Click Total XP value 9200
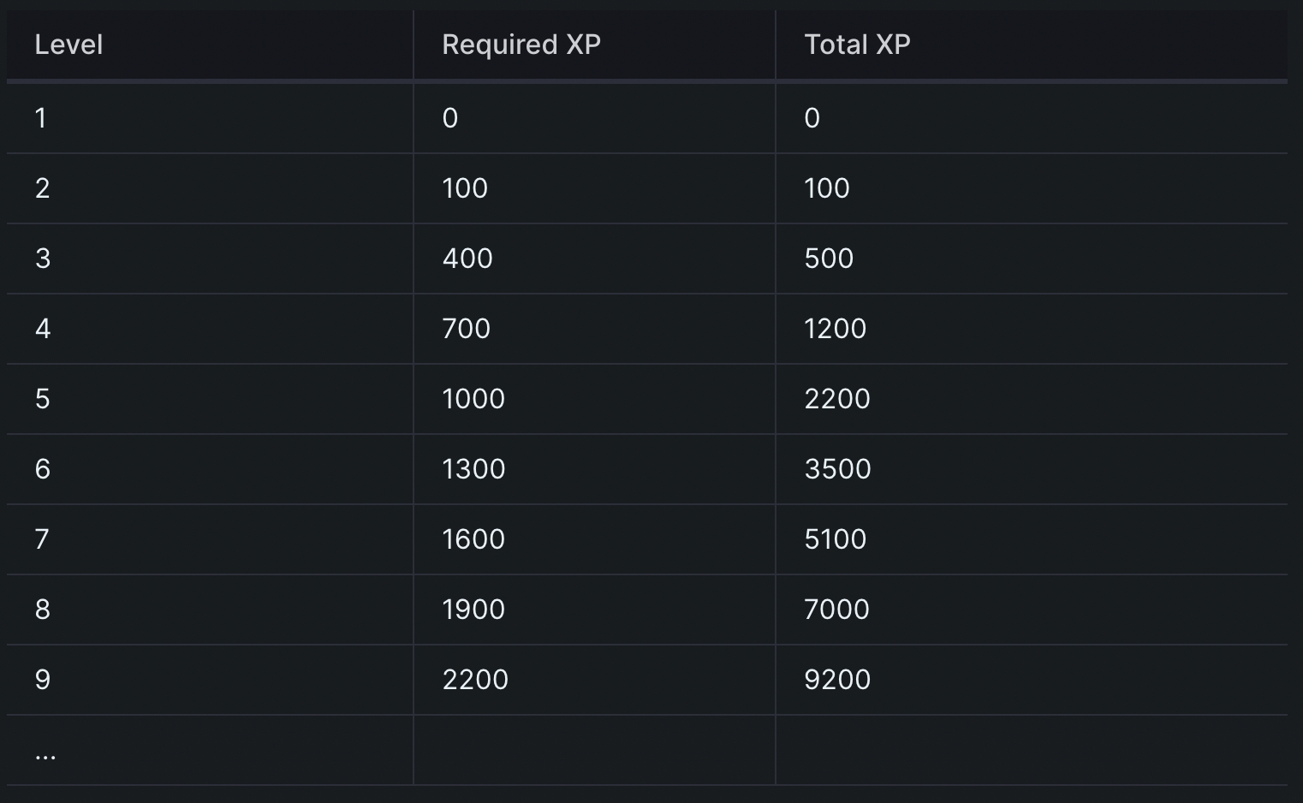Viewport: 1303px width, 803px height. tap(837, 680)
